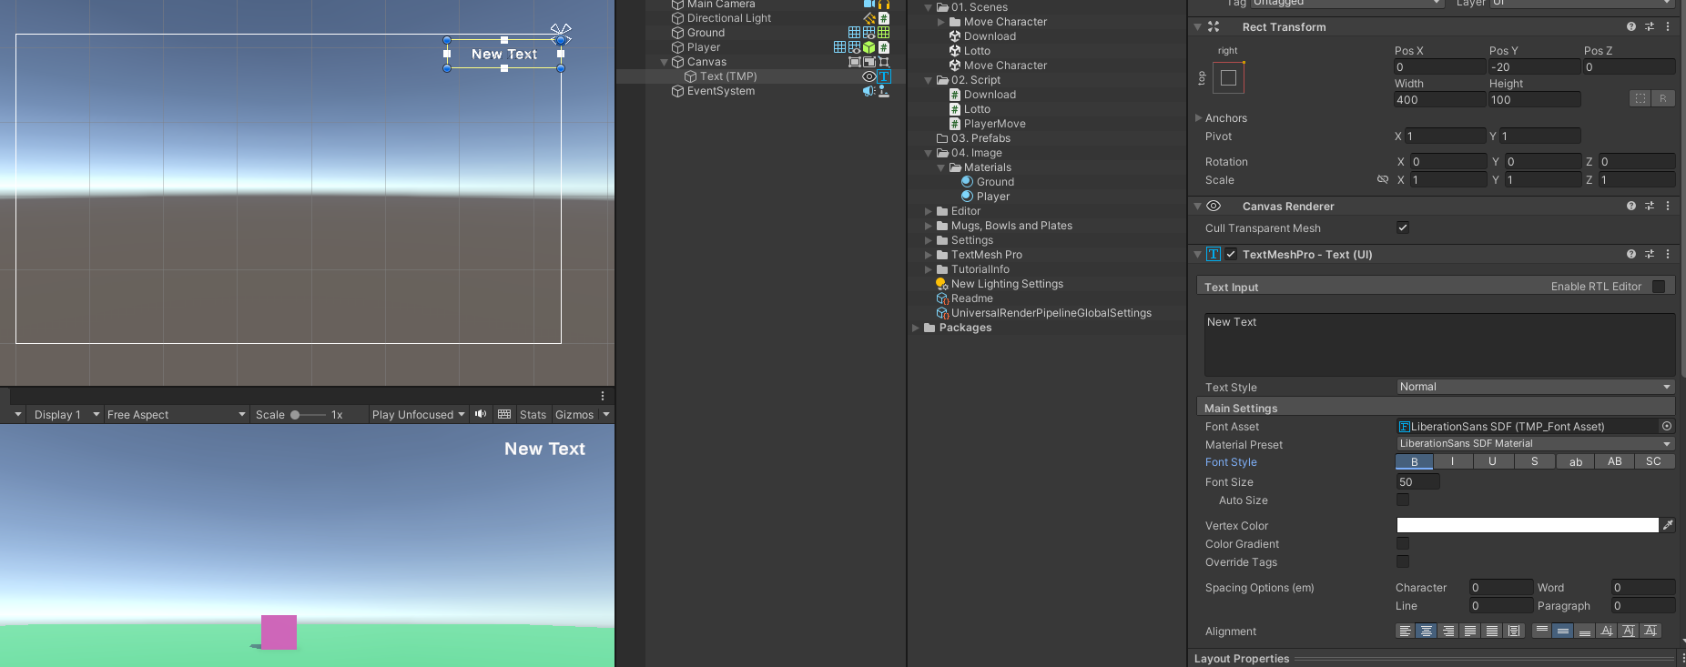Expand TextMesh Pro folder
Screen dimensions: 1686x667
(x=928, y=255)
